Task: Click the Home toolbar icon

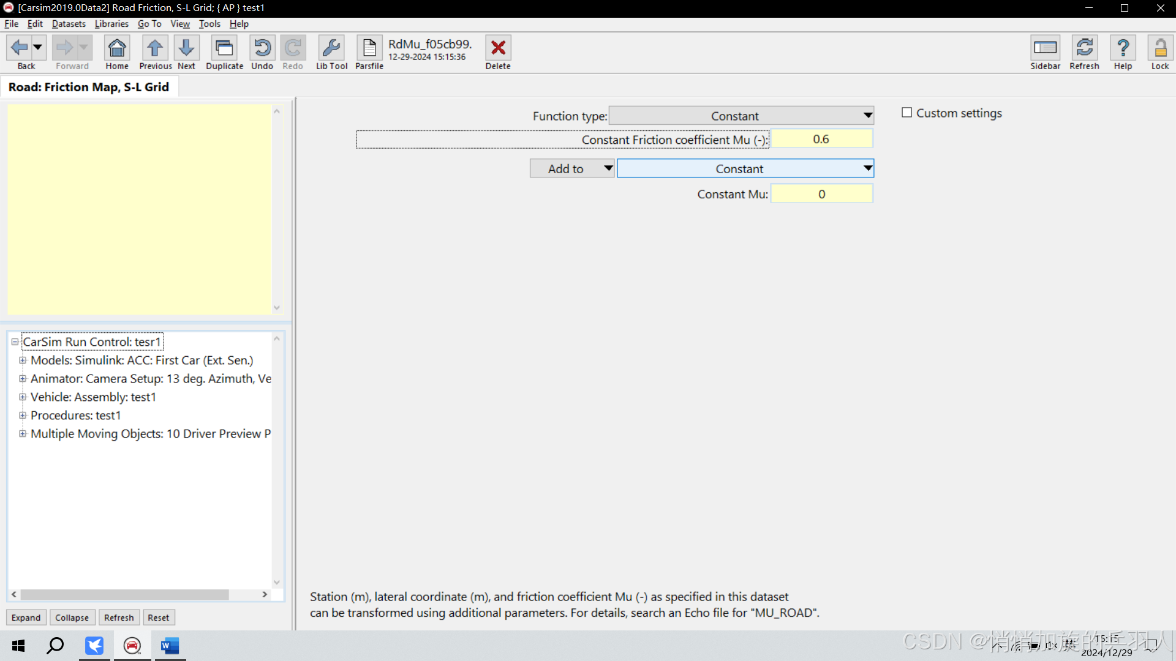Action: (116, 48)
